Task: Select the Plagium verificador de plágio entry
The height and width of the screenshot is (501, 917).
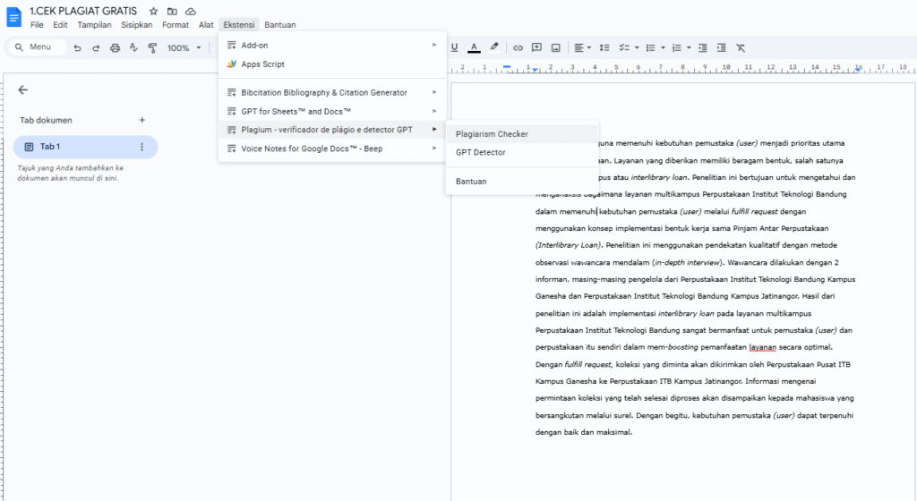Action: pos(332,130)
